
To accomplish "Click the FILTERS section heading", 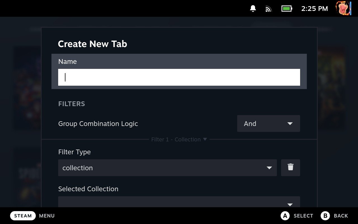I will point(71,104).
